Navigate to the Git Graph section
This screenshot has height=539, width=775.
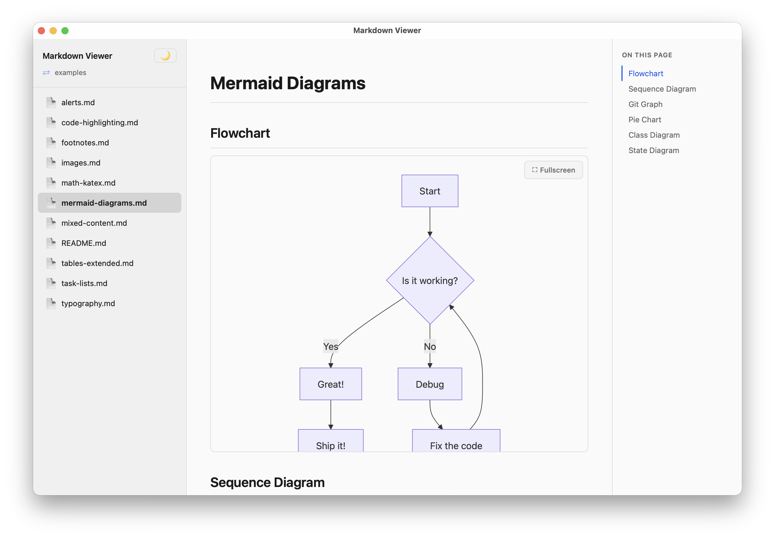645,104
